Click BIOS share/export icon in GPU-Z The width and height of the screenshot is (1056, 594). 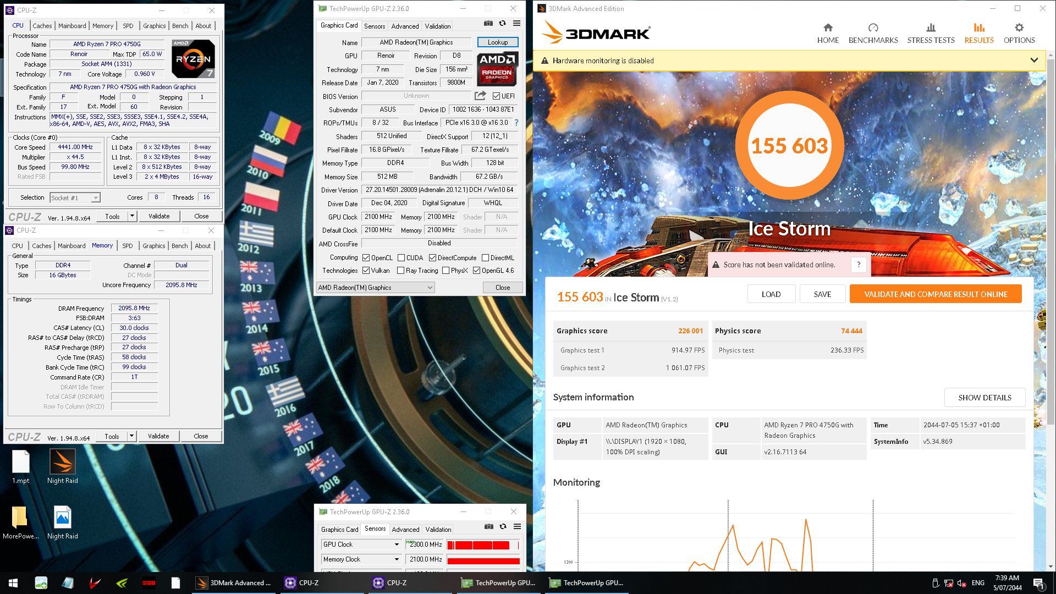pyautogui.click(x=480, y=96)
